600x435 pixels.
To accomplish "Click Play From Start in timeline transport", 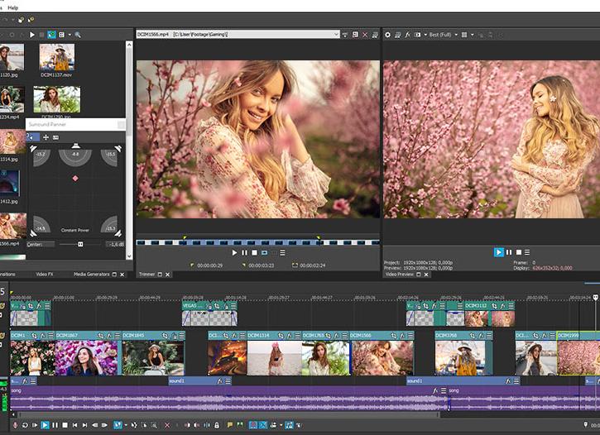I will pyautogui.click(x=35, y=425).
